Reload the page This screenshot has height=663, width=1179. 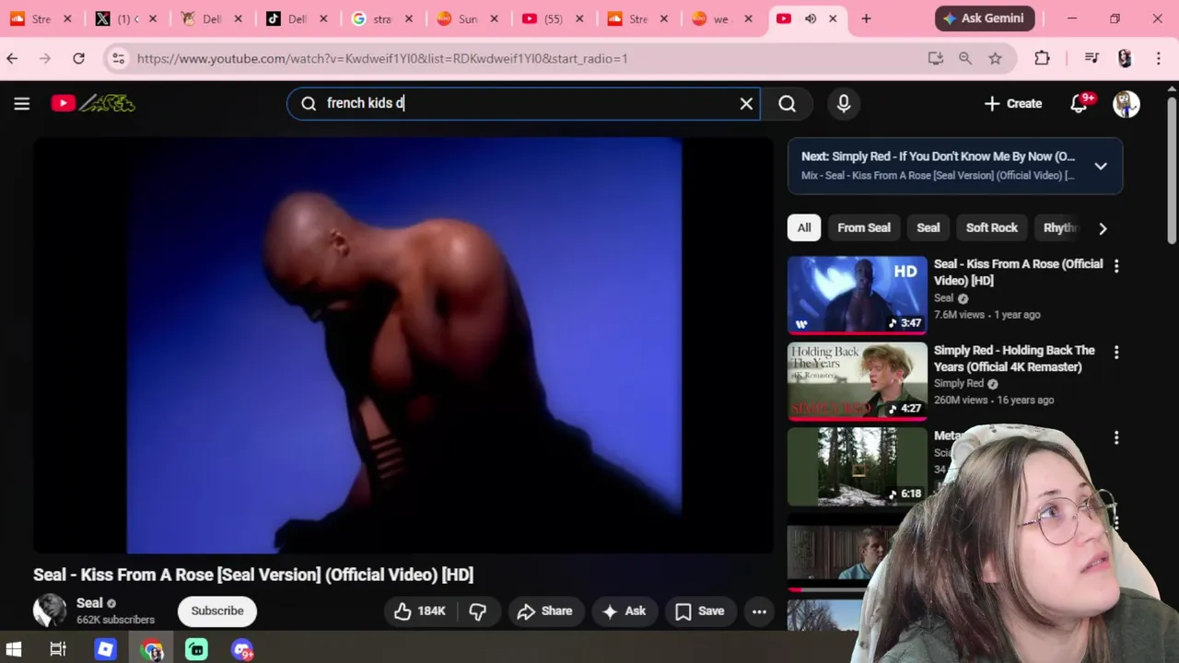point(78,58)
